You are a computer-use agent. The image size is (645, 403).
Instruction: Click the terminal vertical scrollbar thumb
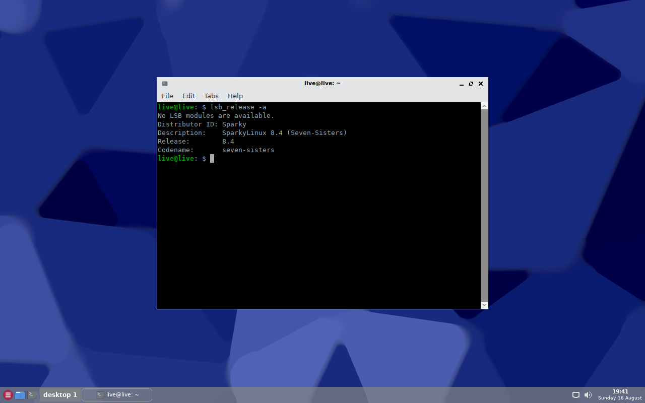484,206
